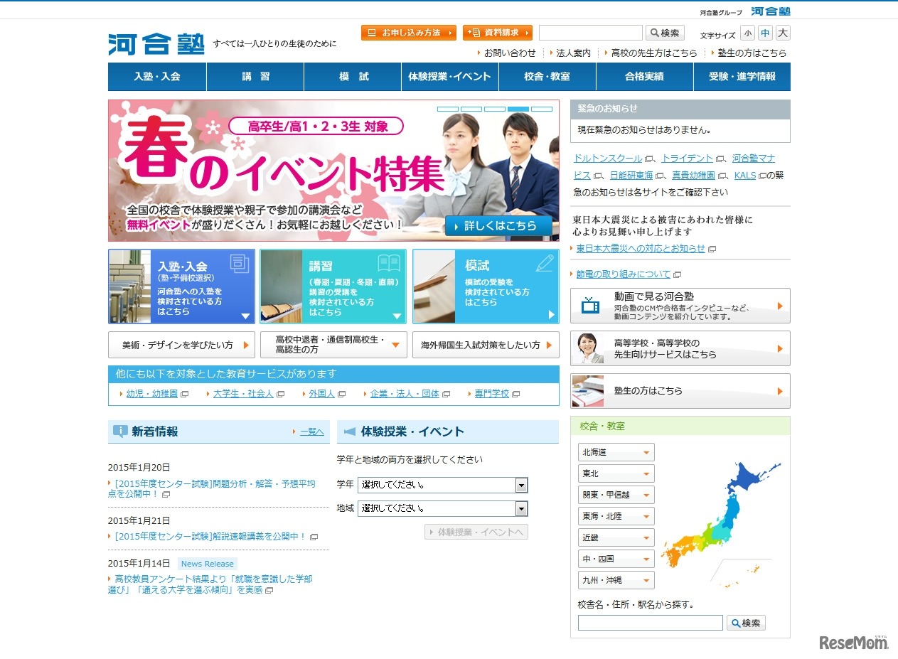The width and height of the screenshot is (898, 659).
Task: Click the orange 資料請求 button
Action: click(x=497, y=33)
